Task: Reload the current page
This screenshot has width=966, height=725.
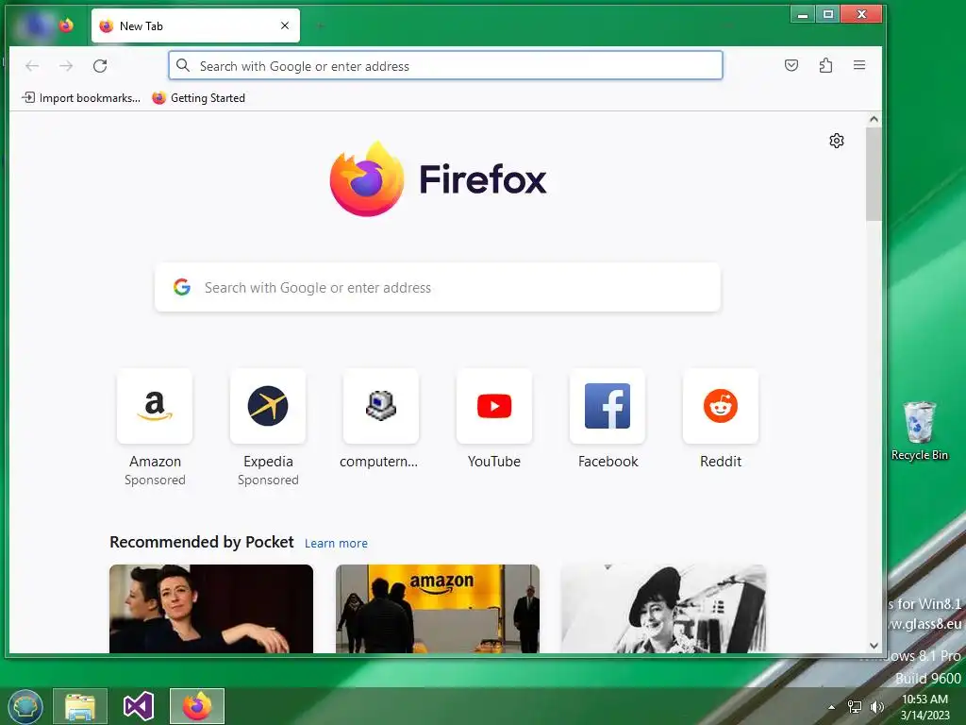Action: (x=100, y=66)
